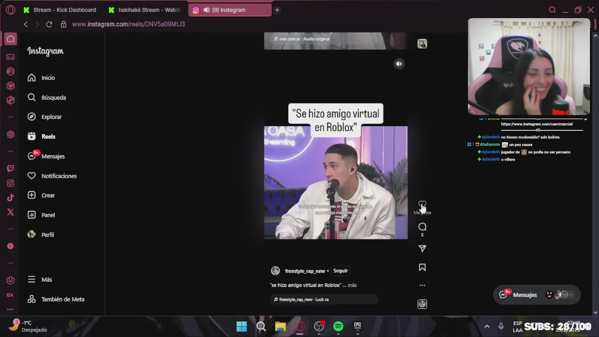Open the reel's three-dot options menu
Viewport: 599px width, 337px height.
click(x=422, y=285)
